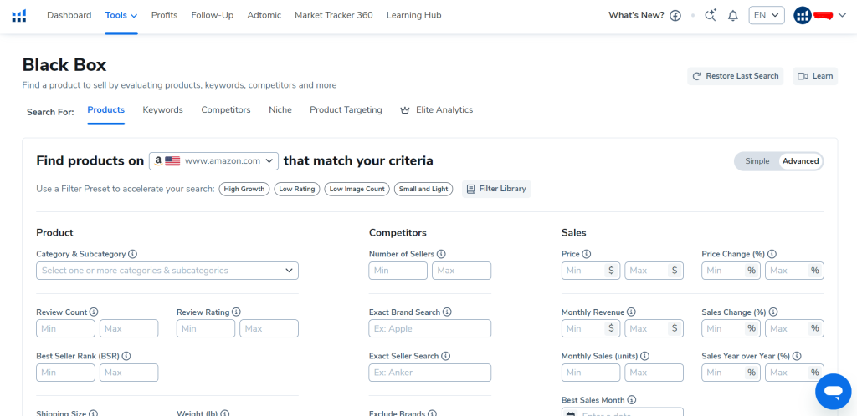Click the Learn video button
This screenshot has width=857, height=416.
(815, 76)
